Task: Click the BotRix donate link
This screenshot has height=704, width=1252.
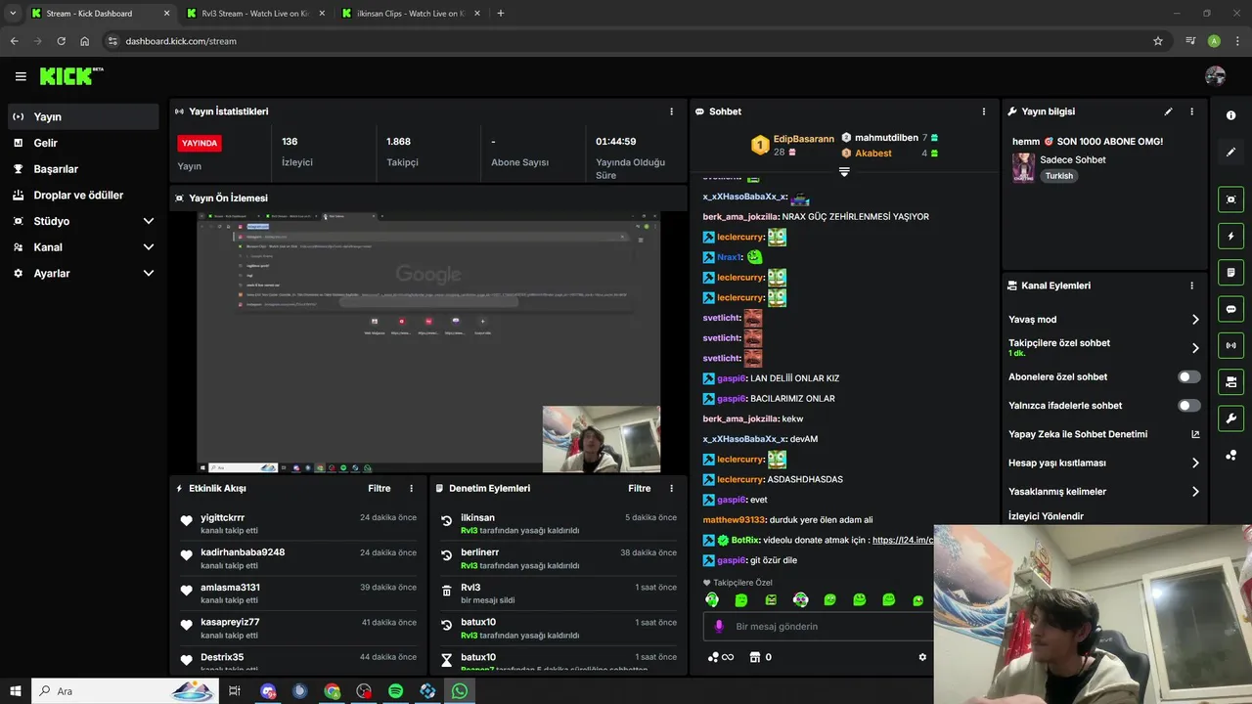Action: [902, 540]
